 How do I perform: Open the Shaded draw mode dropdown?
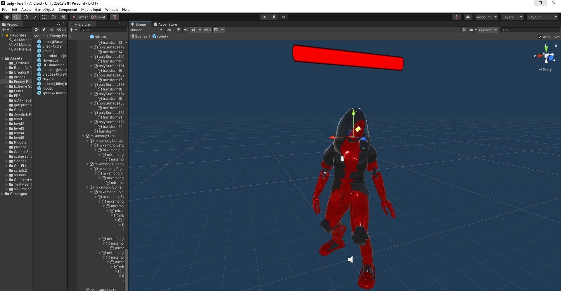146,30
